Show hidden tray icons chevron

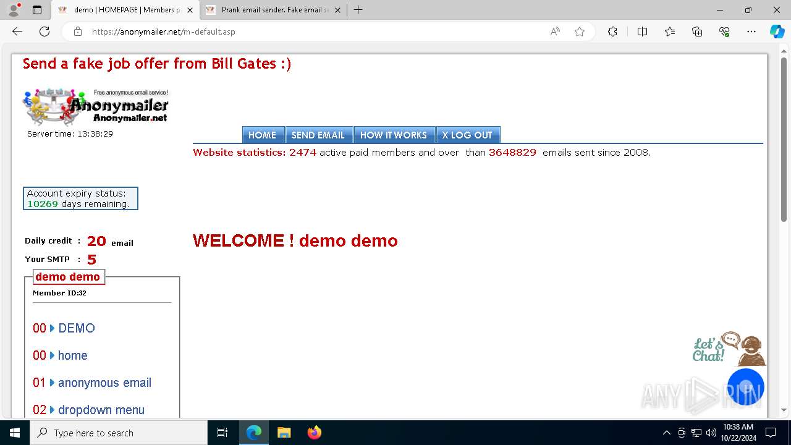pyautogui.click(x=666, y=433)
